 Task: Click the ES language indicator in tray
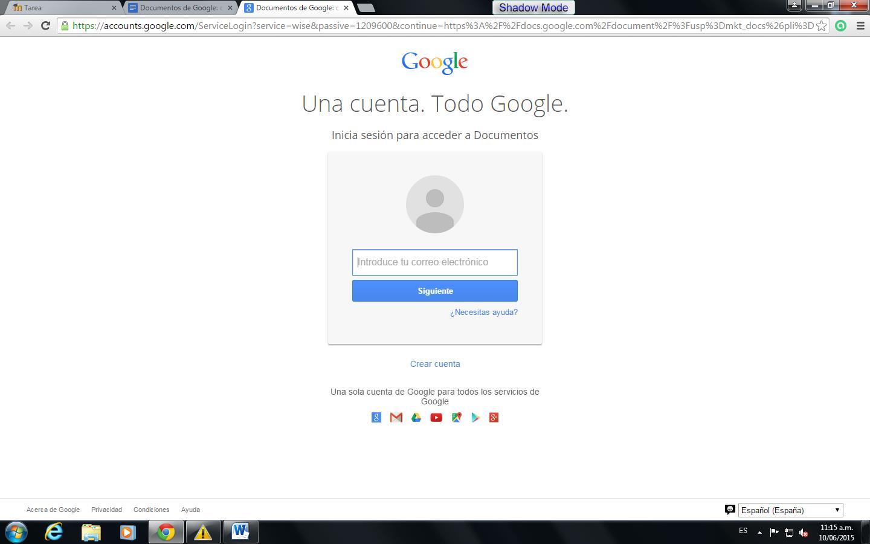(x=743, y=531)
